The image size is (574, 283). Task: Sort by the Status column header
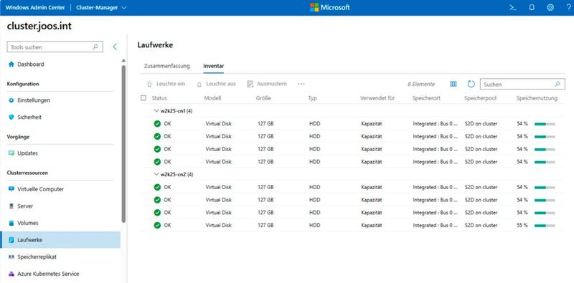pyautogui.click(x=159, y=98)
